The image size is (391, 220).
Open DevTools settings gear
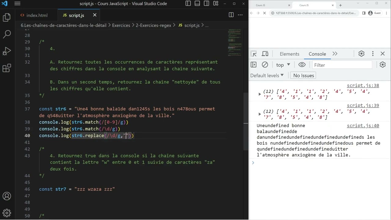[361, 54]
